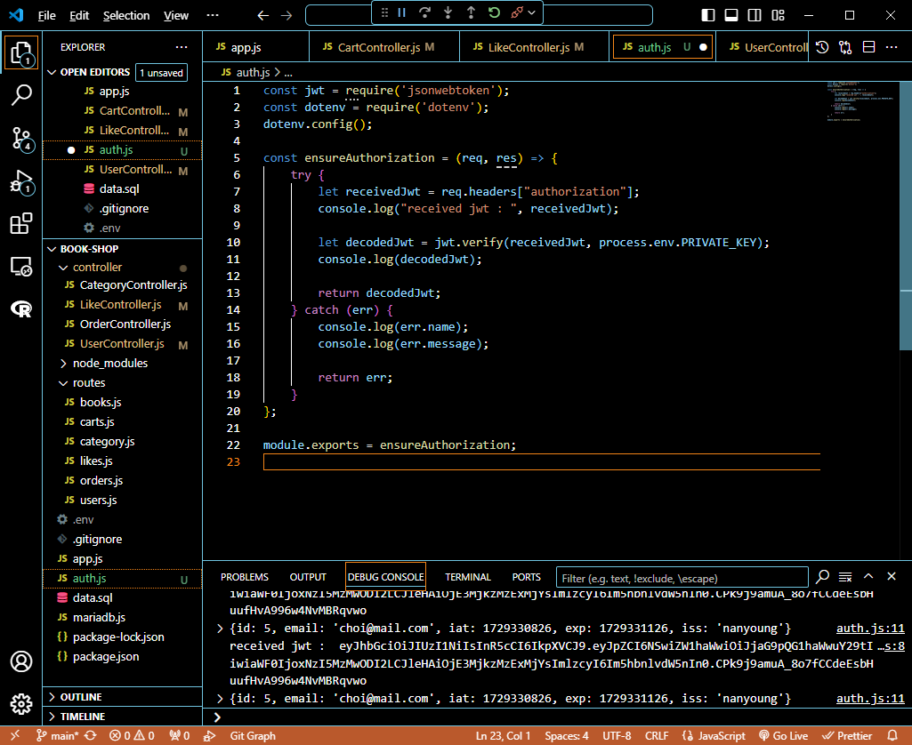Screen dimensions: 912x745
Task: Clear the debug console
Action: [845, 576]
